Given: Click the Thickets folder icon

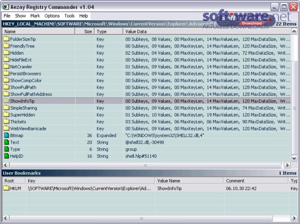Looking at the screenshot, I should click(6, 121).
